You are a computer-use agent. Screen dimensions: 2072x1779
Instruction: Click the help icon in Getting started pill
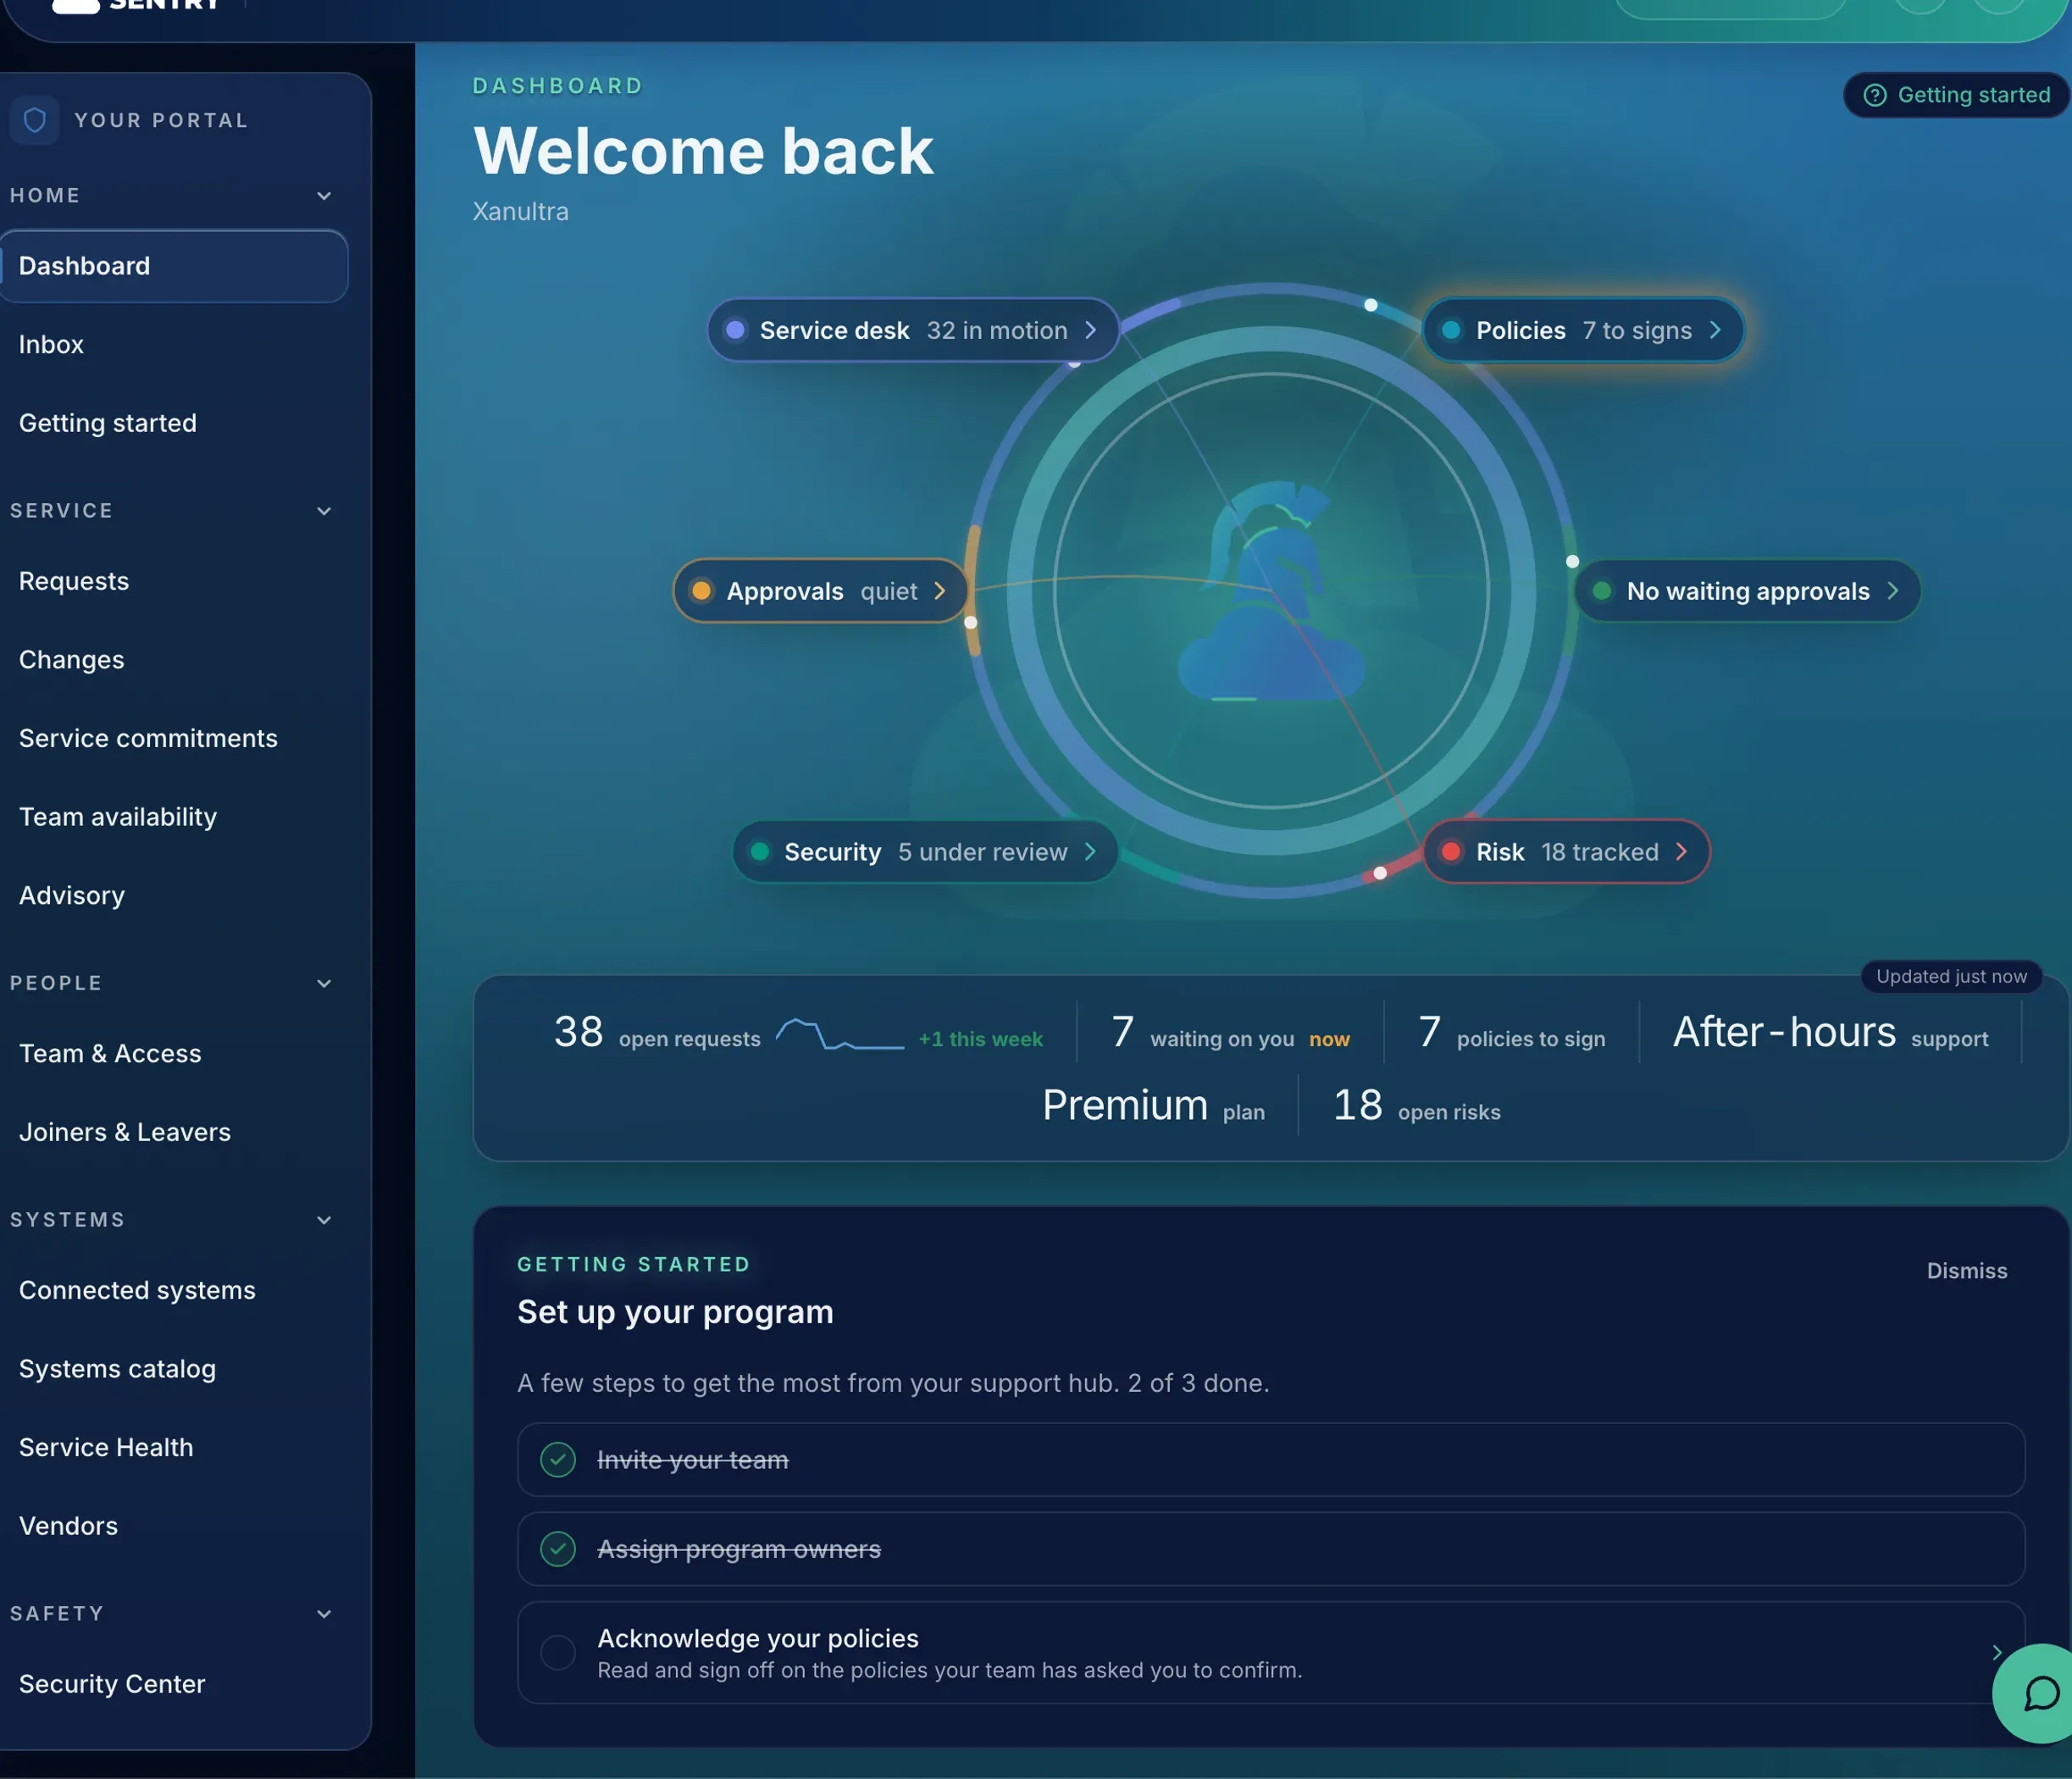(x=1875, y=95)
